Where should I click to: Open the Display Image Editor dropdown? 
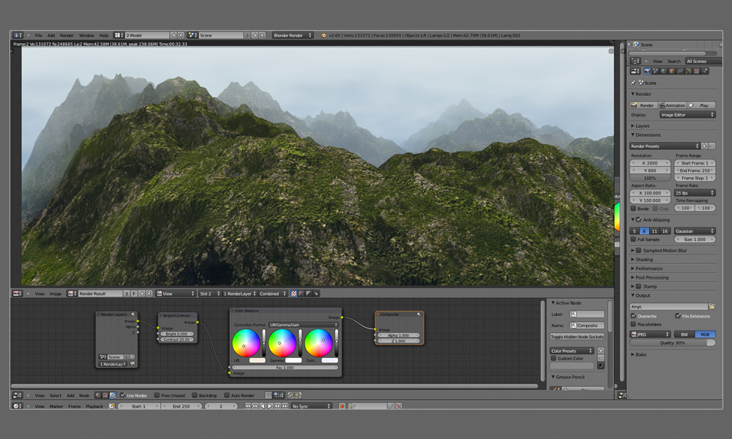[687, 115]
